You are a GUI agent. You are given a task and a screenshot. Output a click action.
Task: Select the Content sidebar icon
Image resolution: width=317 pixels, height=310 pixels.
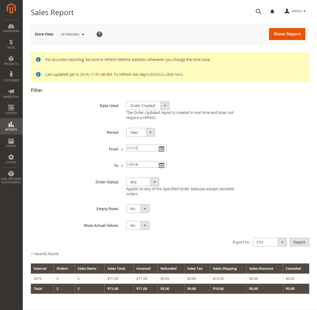click(x=11, y=109)
